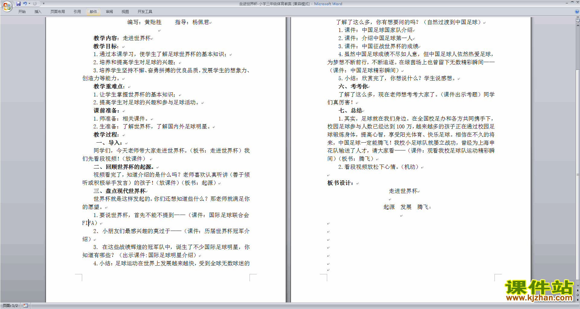The width and height of the screenshot is (580, 309).
Task: Switch to the 开始 ribbon tab
Action: click(22, 12)
